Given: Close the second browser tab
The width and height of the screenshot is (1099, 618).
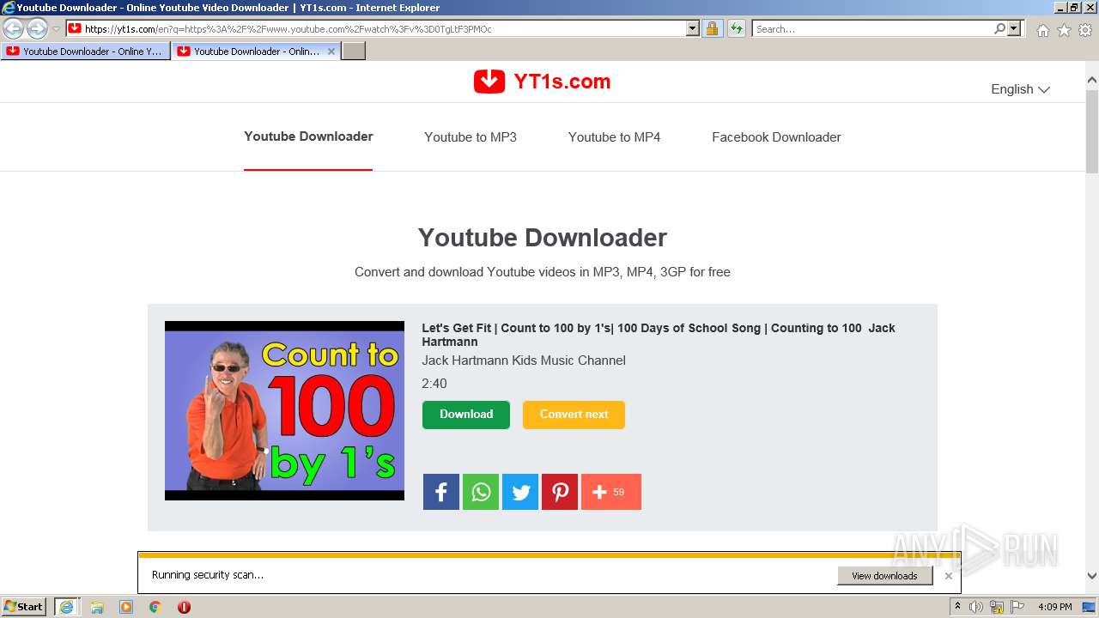Looking at the screenshot, I should click(331, 51).
